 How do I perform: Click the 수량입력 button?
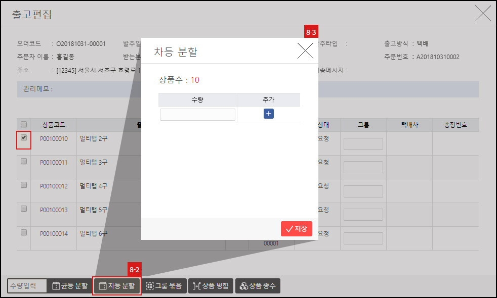point(27,285)
